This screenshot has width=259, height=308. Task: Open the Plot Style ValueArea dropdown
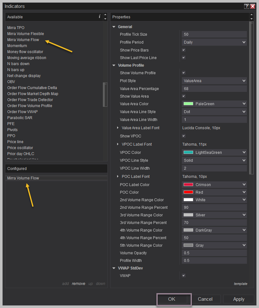click(214, 81)
